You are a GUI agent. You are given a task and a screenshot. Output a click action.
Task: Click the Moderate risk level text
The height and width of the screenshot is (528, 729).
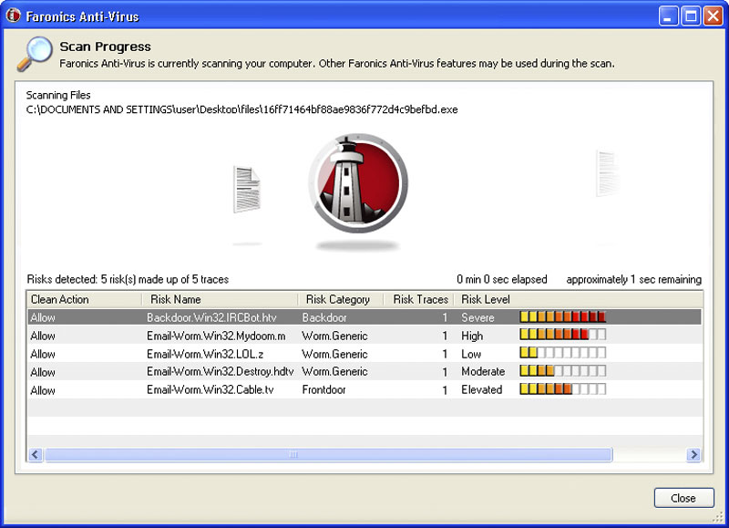tap(483, 372)
